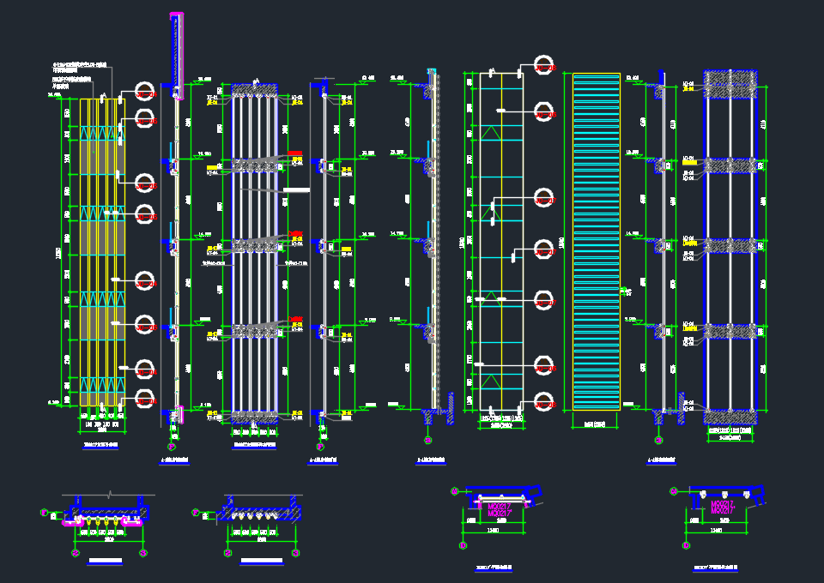Image resolution: width=824 pixels, height=583 pixels.
Task: Select the cyan louvered panel elevation
Action: click(x=596, y=242)
